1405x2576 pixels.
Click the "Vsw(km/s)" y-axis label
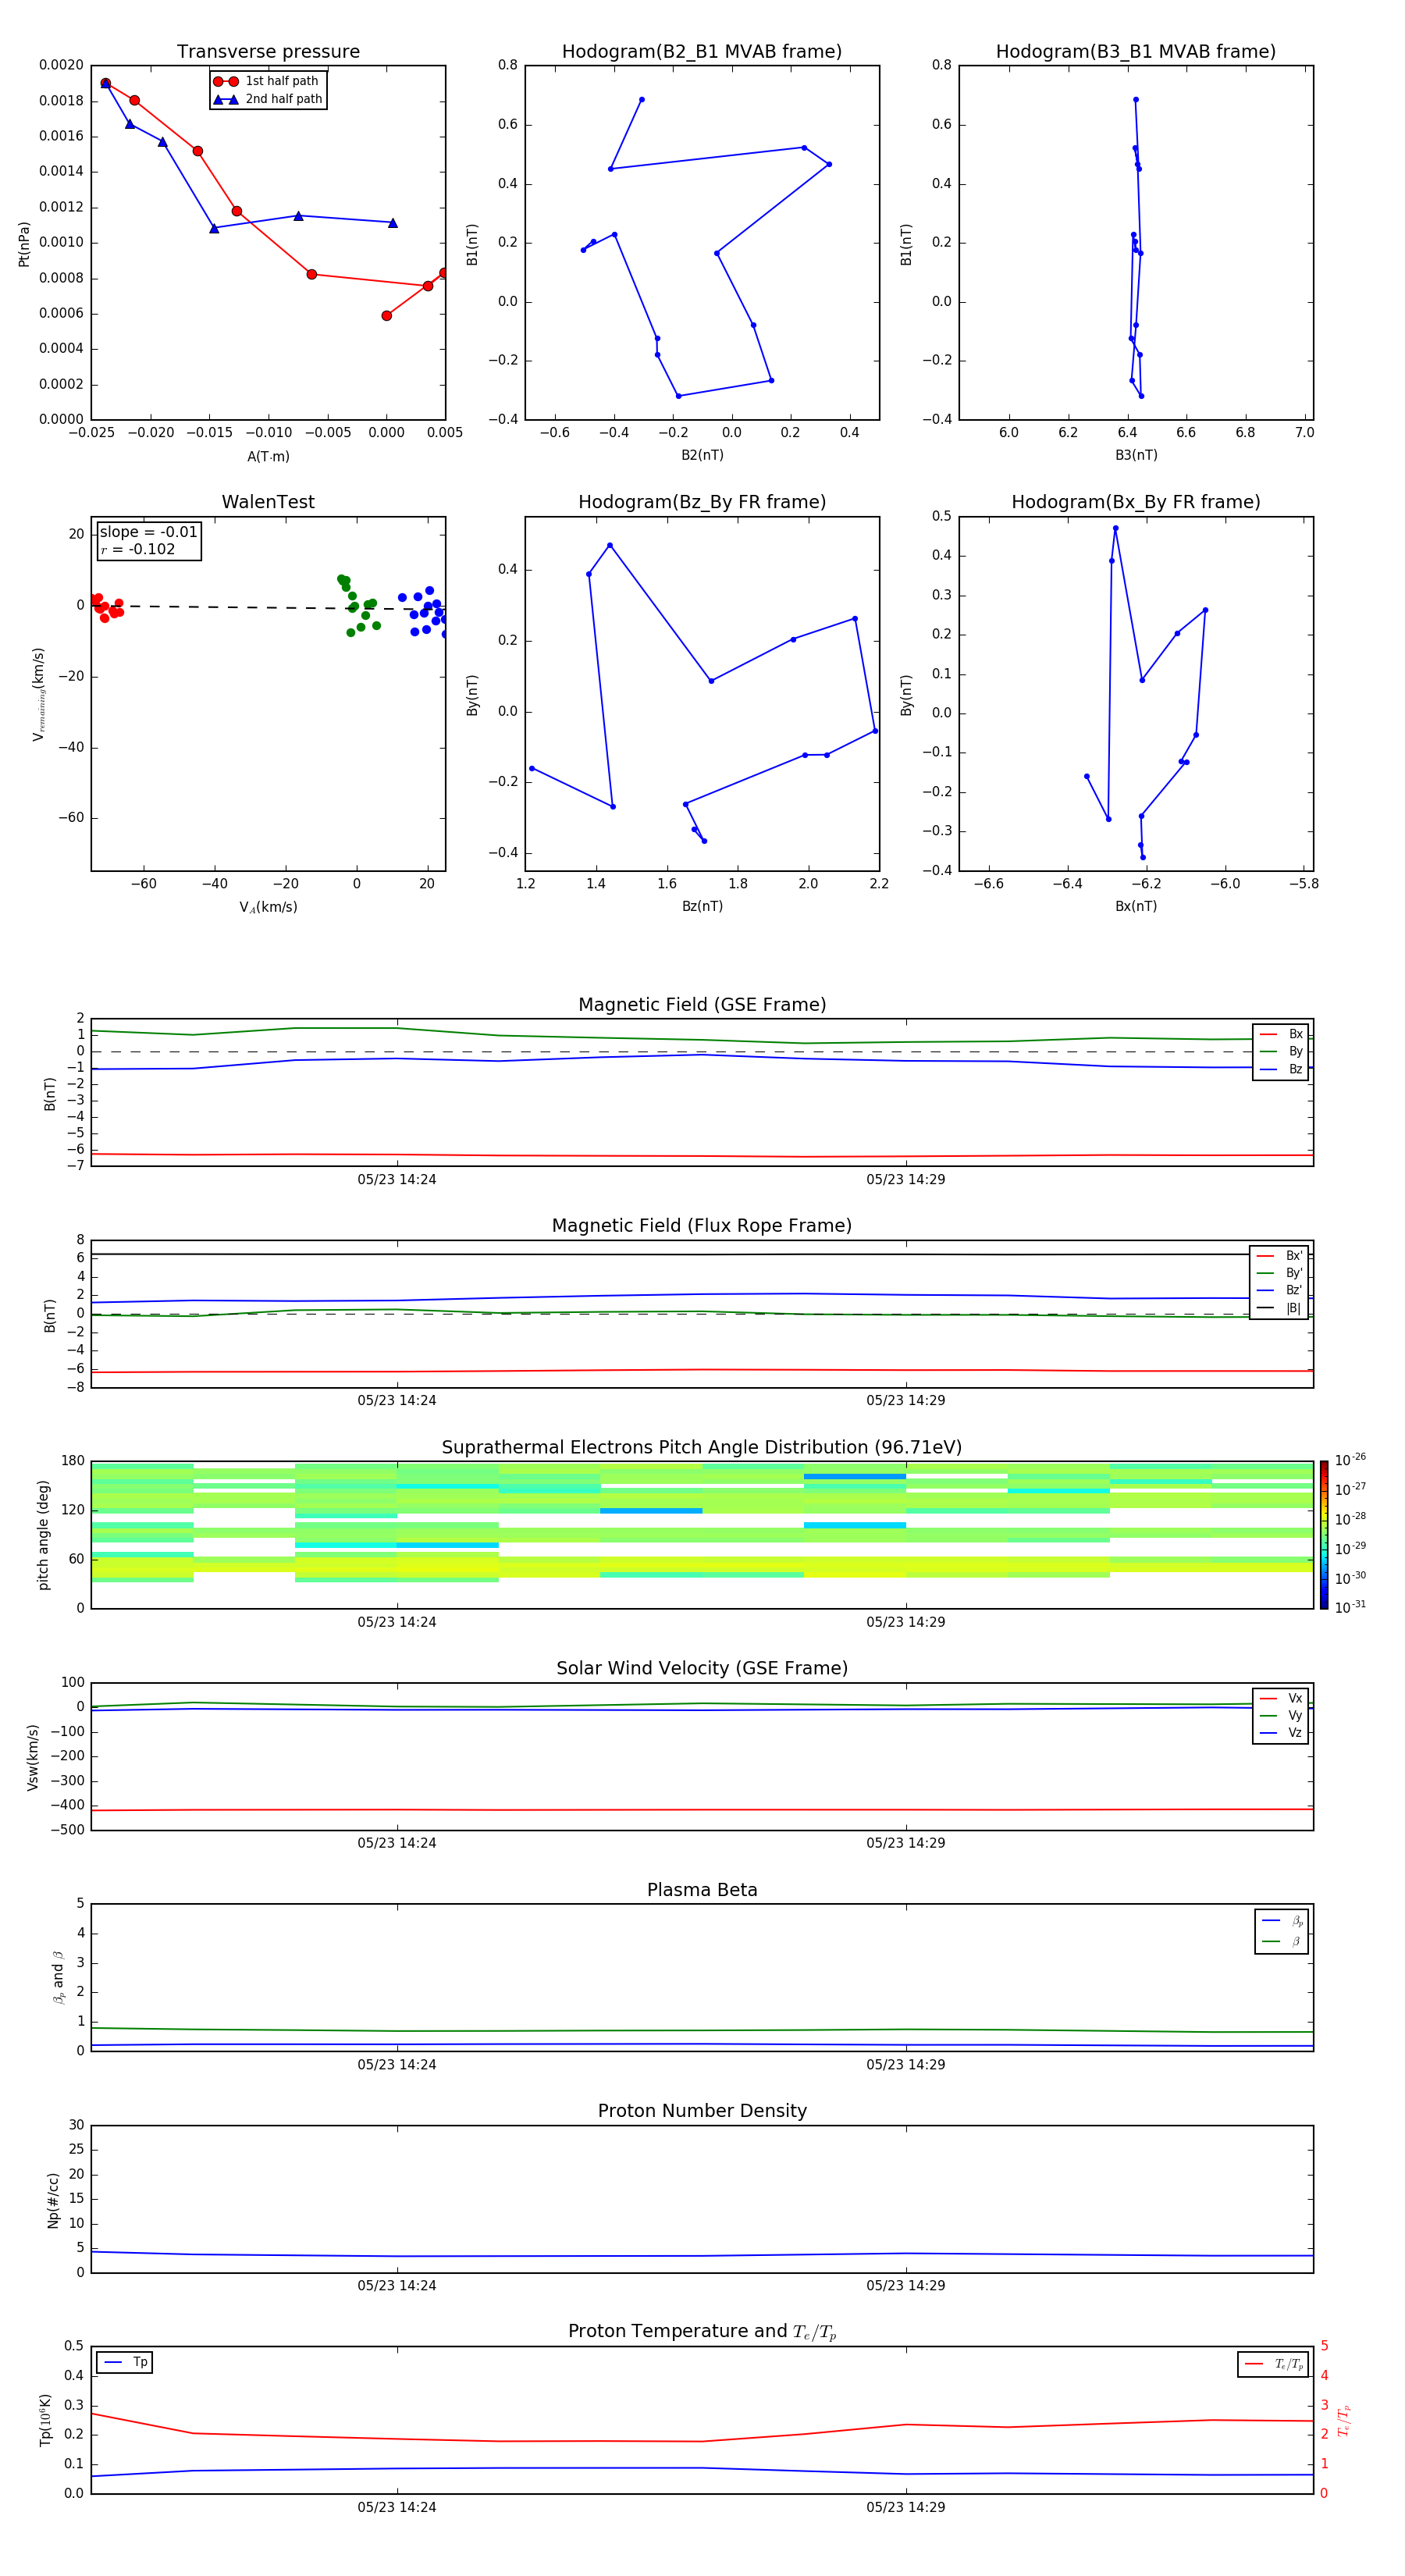point(33,1757)
